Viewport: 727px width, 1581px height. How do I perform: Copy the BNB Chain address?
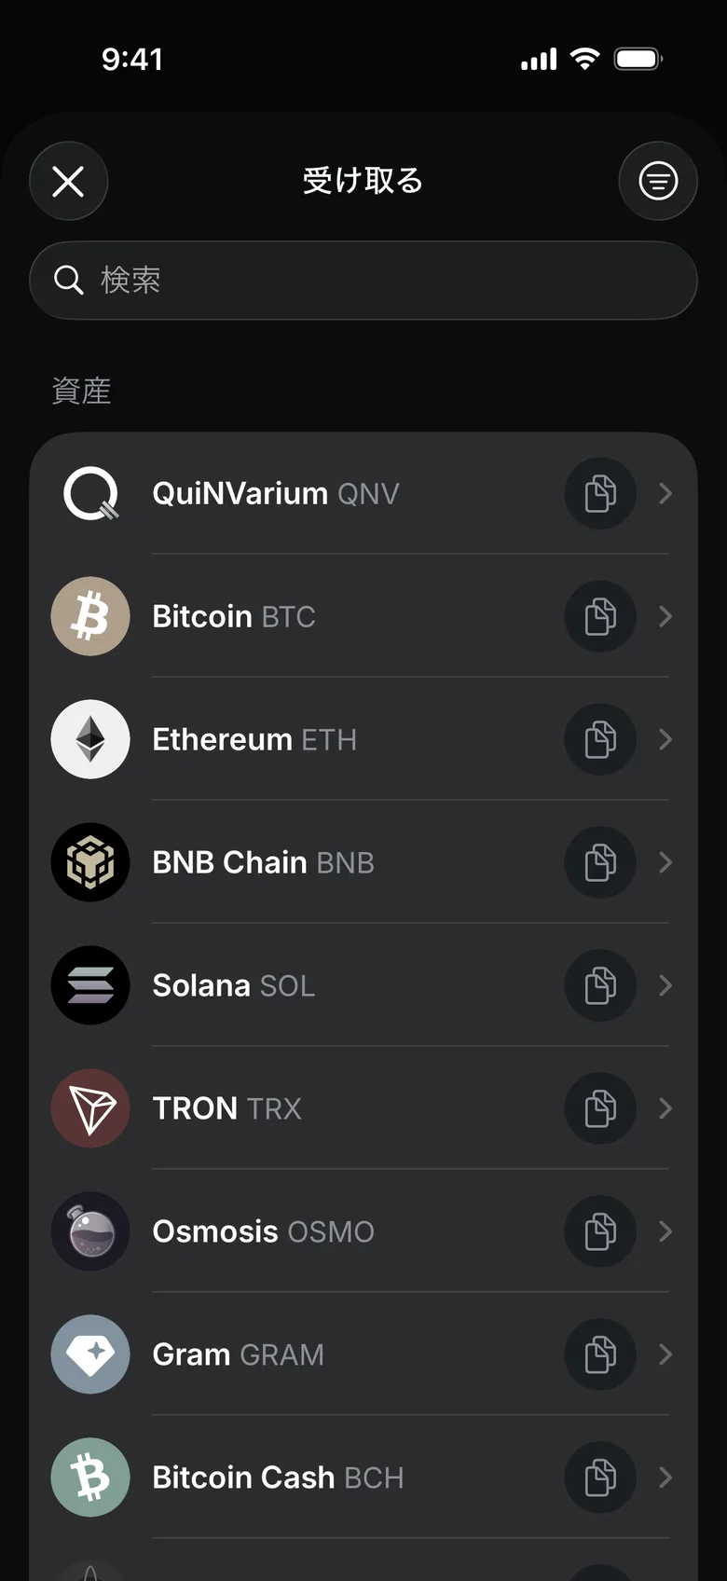600,862
